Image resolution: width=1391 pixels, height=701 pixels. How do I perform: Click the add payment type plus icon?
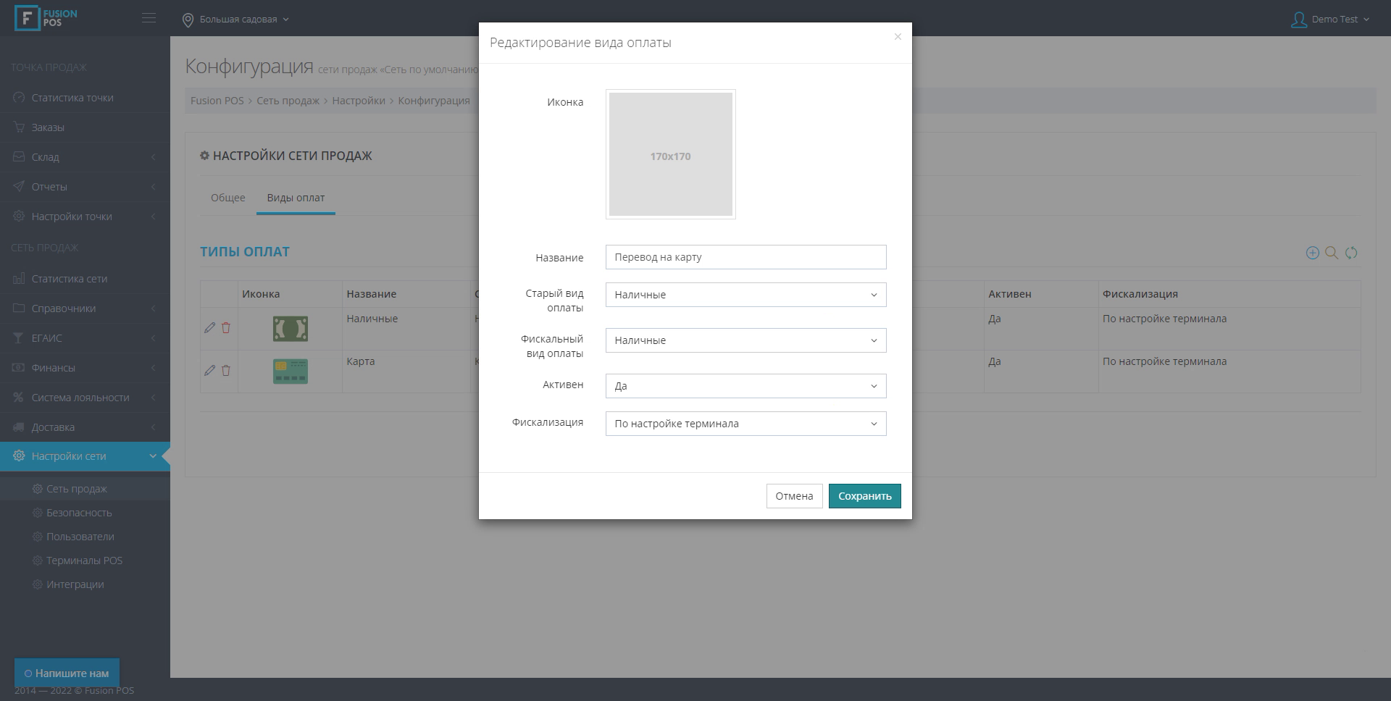point(1312,253)
